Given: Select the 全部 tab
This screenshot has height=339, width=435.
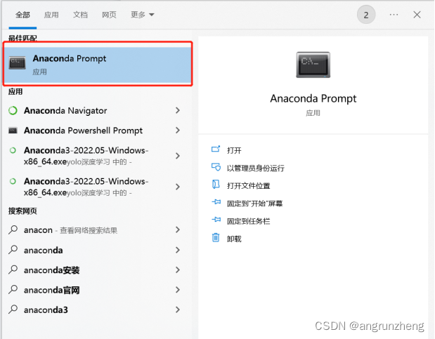Looking at the screenshot, I should click(x=22, y=15).
